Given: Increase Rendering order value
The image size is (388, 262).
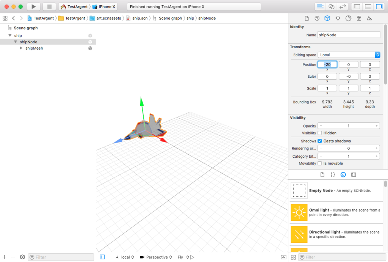Looking at the screenshot, I should [x=377, y=148].
